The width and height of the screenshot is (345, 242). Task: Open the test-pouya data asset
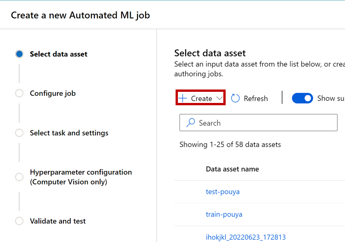223,192
